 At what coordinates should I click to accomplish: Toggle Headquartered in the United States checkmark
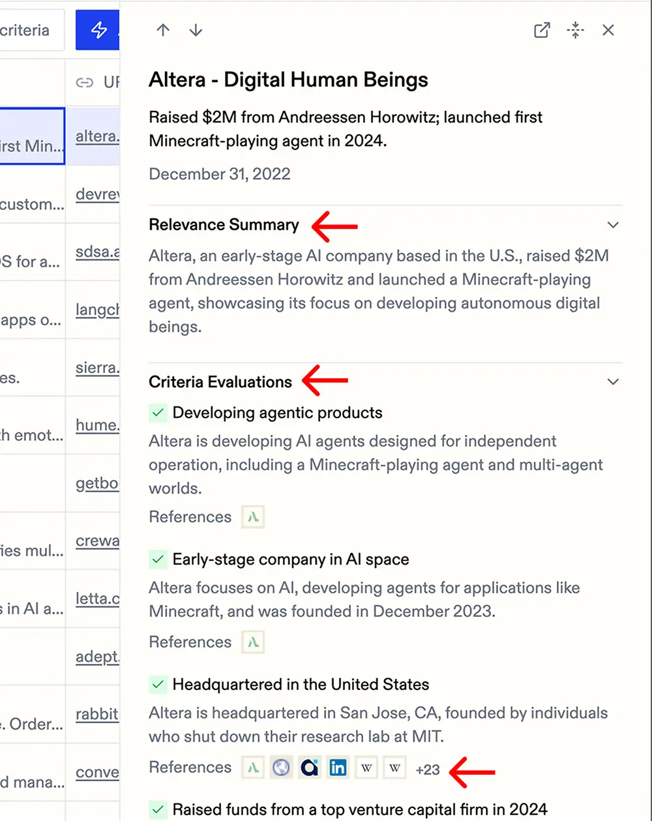tap(158, 685)
